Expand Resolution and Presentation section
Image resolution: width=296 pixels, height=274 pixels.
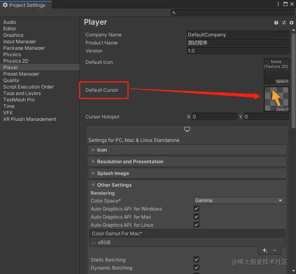[x=187, y=162]
